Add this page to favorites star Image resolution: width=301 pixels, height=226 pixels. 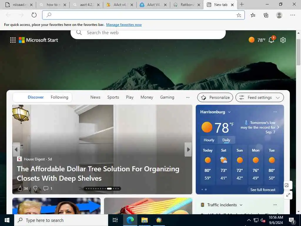(239, 15)
